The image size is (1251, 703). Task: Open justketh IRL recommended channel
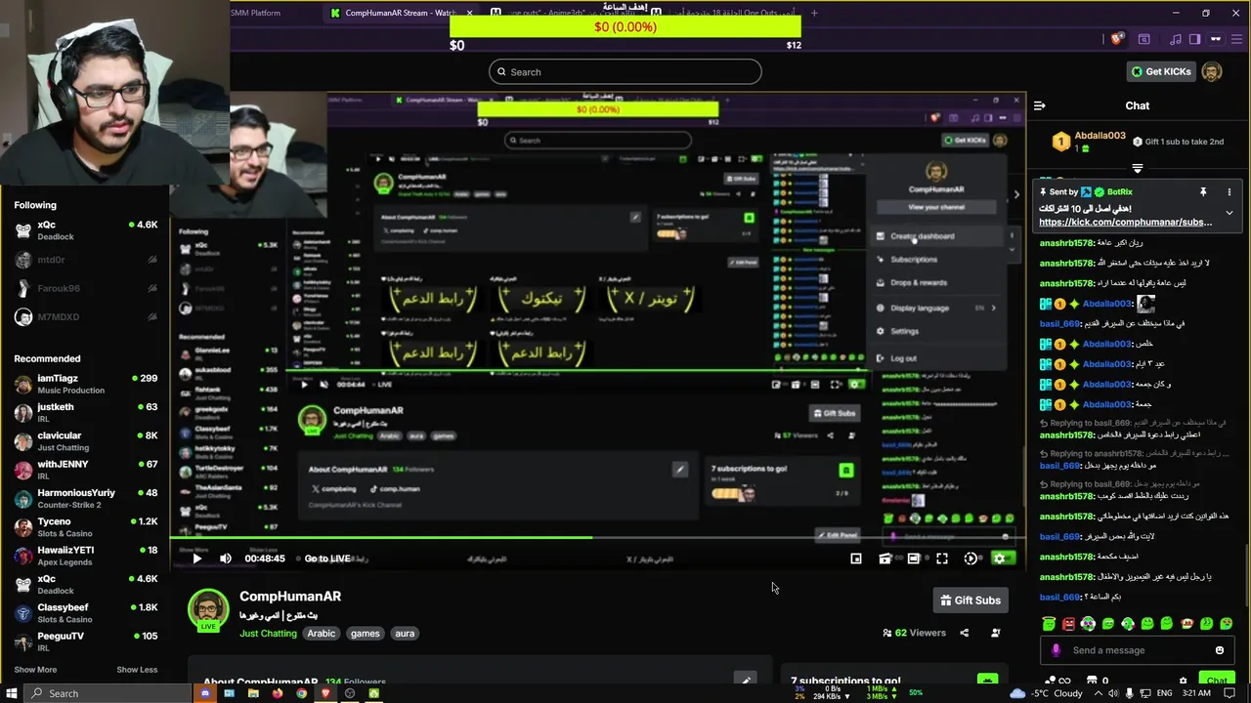(85, 412)
